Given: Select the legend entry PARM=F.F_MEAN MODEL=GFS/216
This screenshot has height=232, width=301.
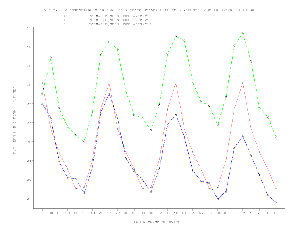Looking at the screenshot, I should 120,24.
